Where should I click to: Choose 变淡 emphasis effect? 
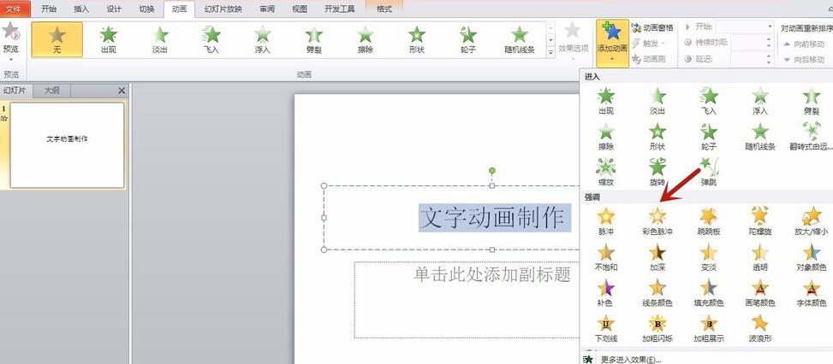[709, 257]
